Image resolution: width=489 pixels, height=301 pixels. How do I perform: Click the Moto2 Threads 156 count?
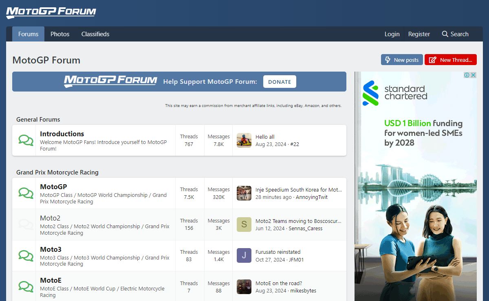(x=189, y=228)
